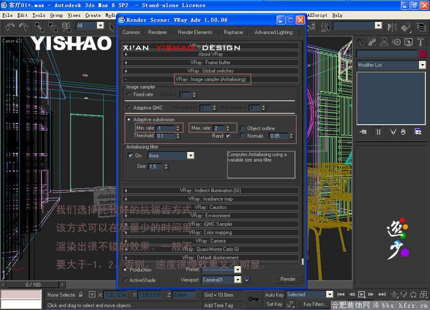Open the Motion command panel tab

(396, 42)
